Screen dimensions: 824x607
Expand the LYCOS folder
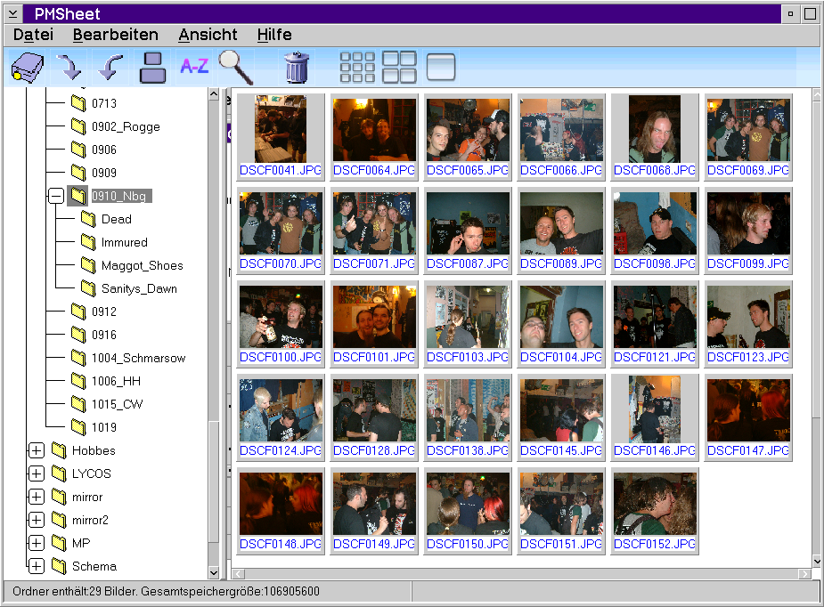pos(36,473)
